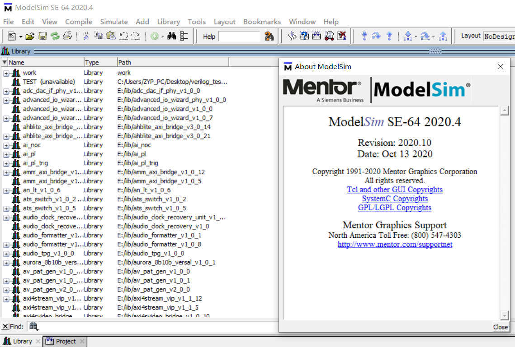The image size is (515, 347).
Task: Open the Step Over Current dropdown arrow
Action: pyautogui.click(x=433, y=37)
